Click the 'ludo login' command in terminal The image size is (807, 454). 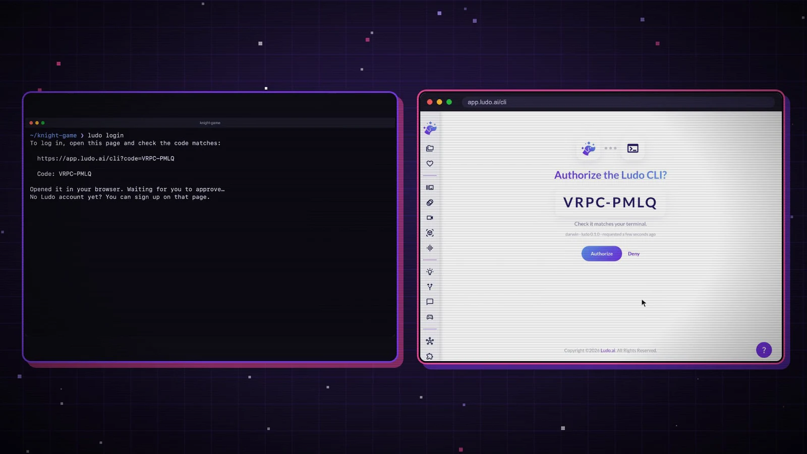[105, 135]
